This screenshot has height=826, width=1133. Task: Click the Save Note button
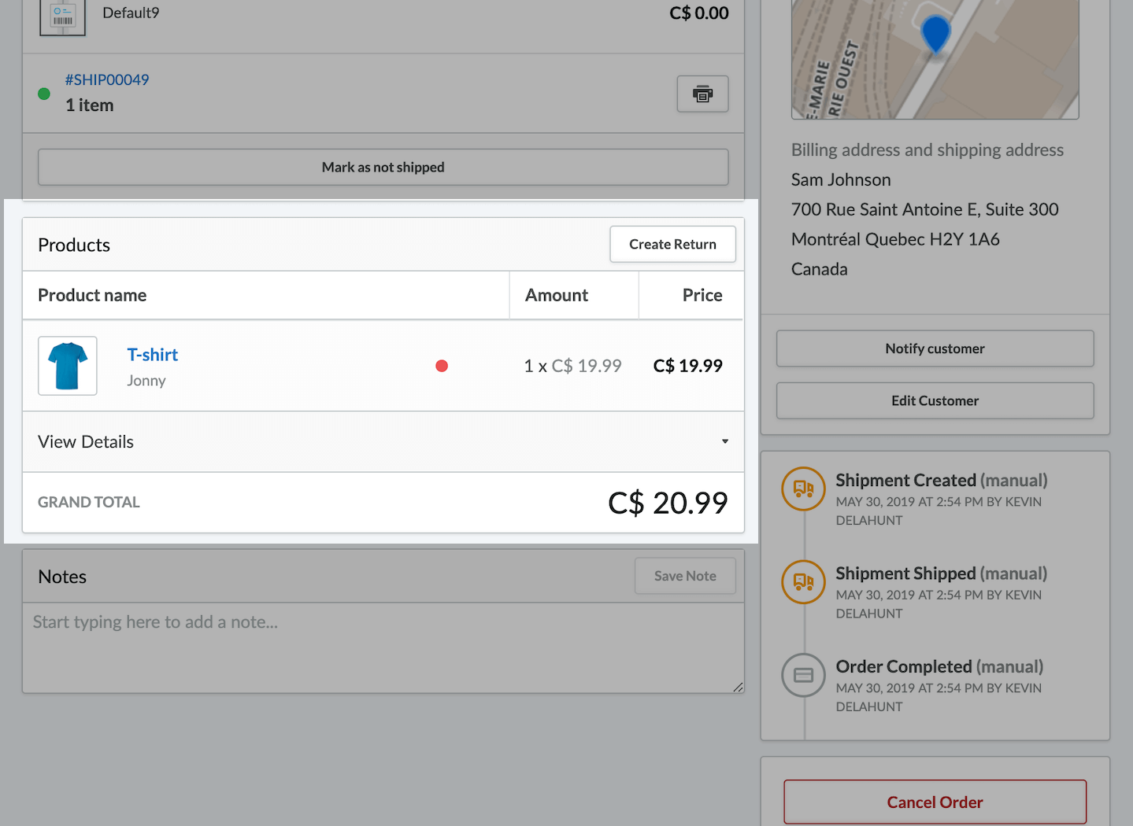[685, 576]
